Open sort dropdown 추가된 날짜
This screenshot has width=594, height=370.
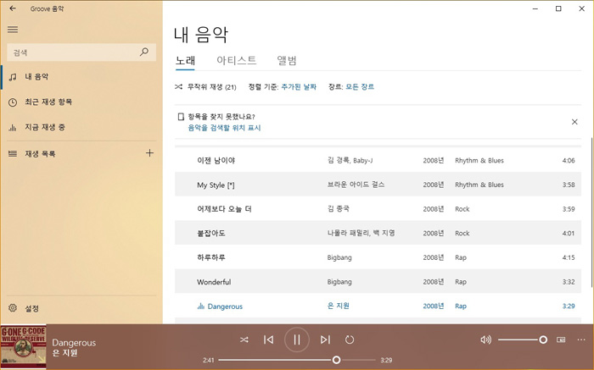point(299,87)
